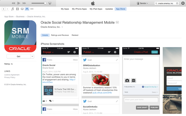Click the Oracle America, Inc. breadcrumb
Image resolution: width=186 pixels, height=116 pixels.
[x=36, y=16]
